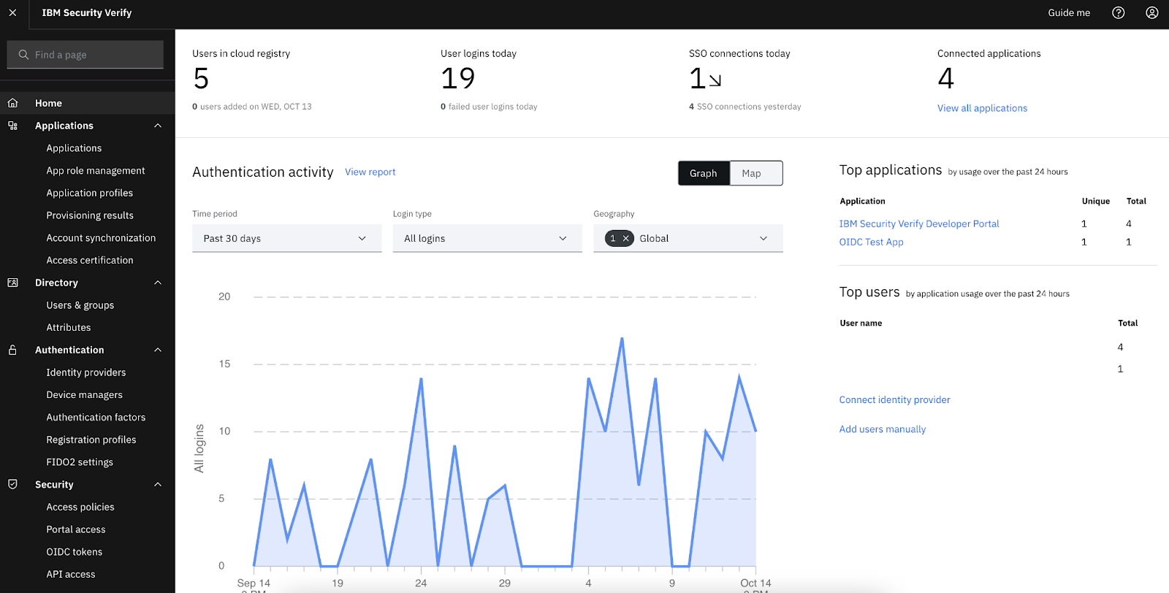Open the user profile avatar icon
Screen dimensions: 1169x593
pos(1151,12)
